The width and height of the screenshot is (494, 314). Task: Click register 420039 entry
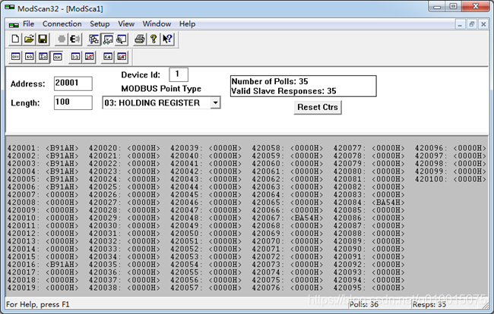206,148
